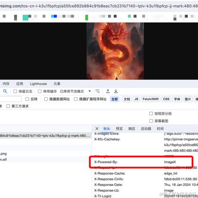The width and height of the screenshot is (198, 198).
Task: Click the X-Tt-Logid header name
Action: pos(103,196)
